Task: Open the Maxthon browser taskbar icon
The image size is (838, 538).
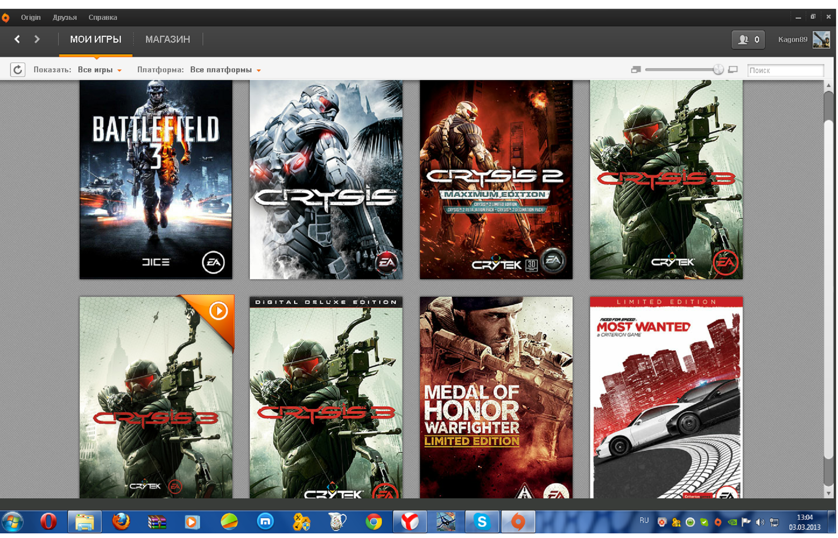Action: (265, 521)
